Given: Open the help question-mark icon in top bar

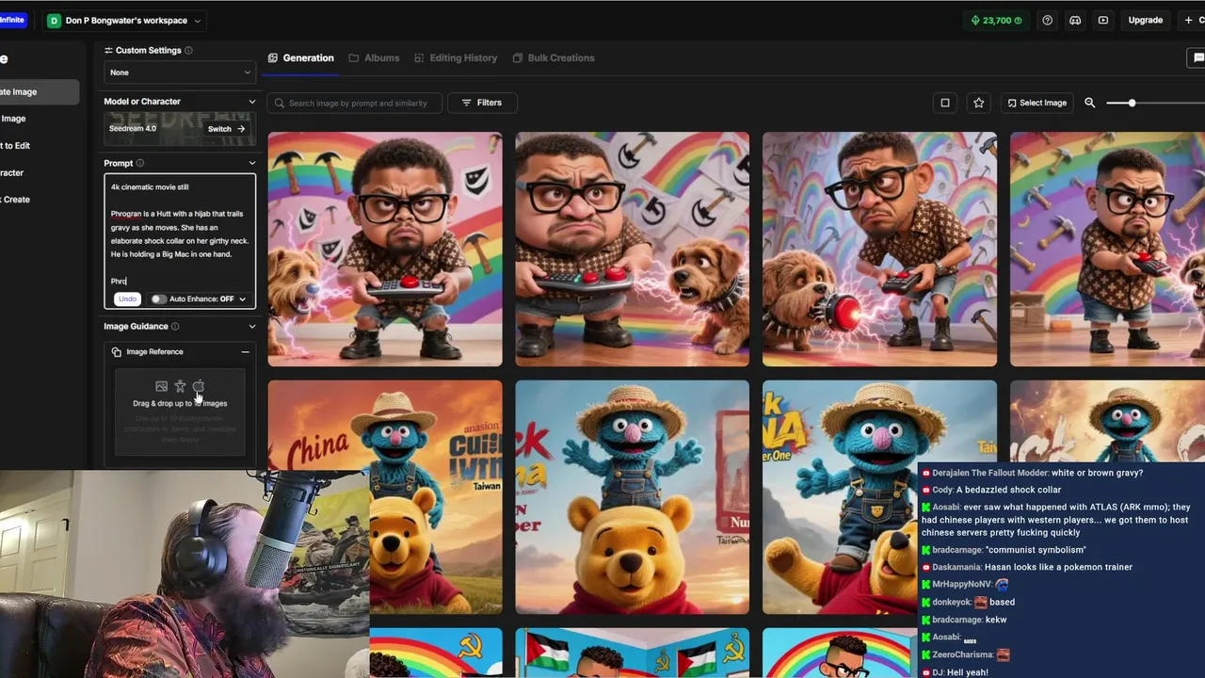Looking at the screenshot, I should (x=1047, y=20).
